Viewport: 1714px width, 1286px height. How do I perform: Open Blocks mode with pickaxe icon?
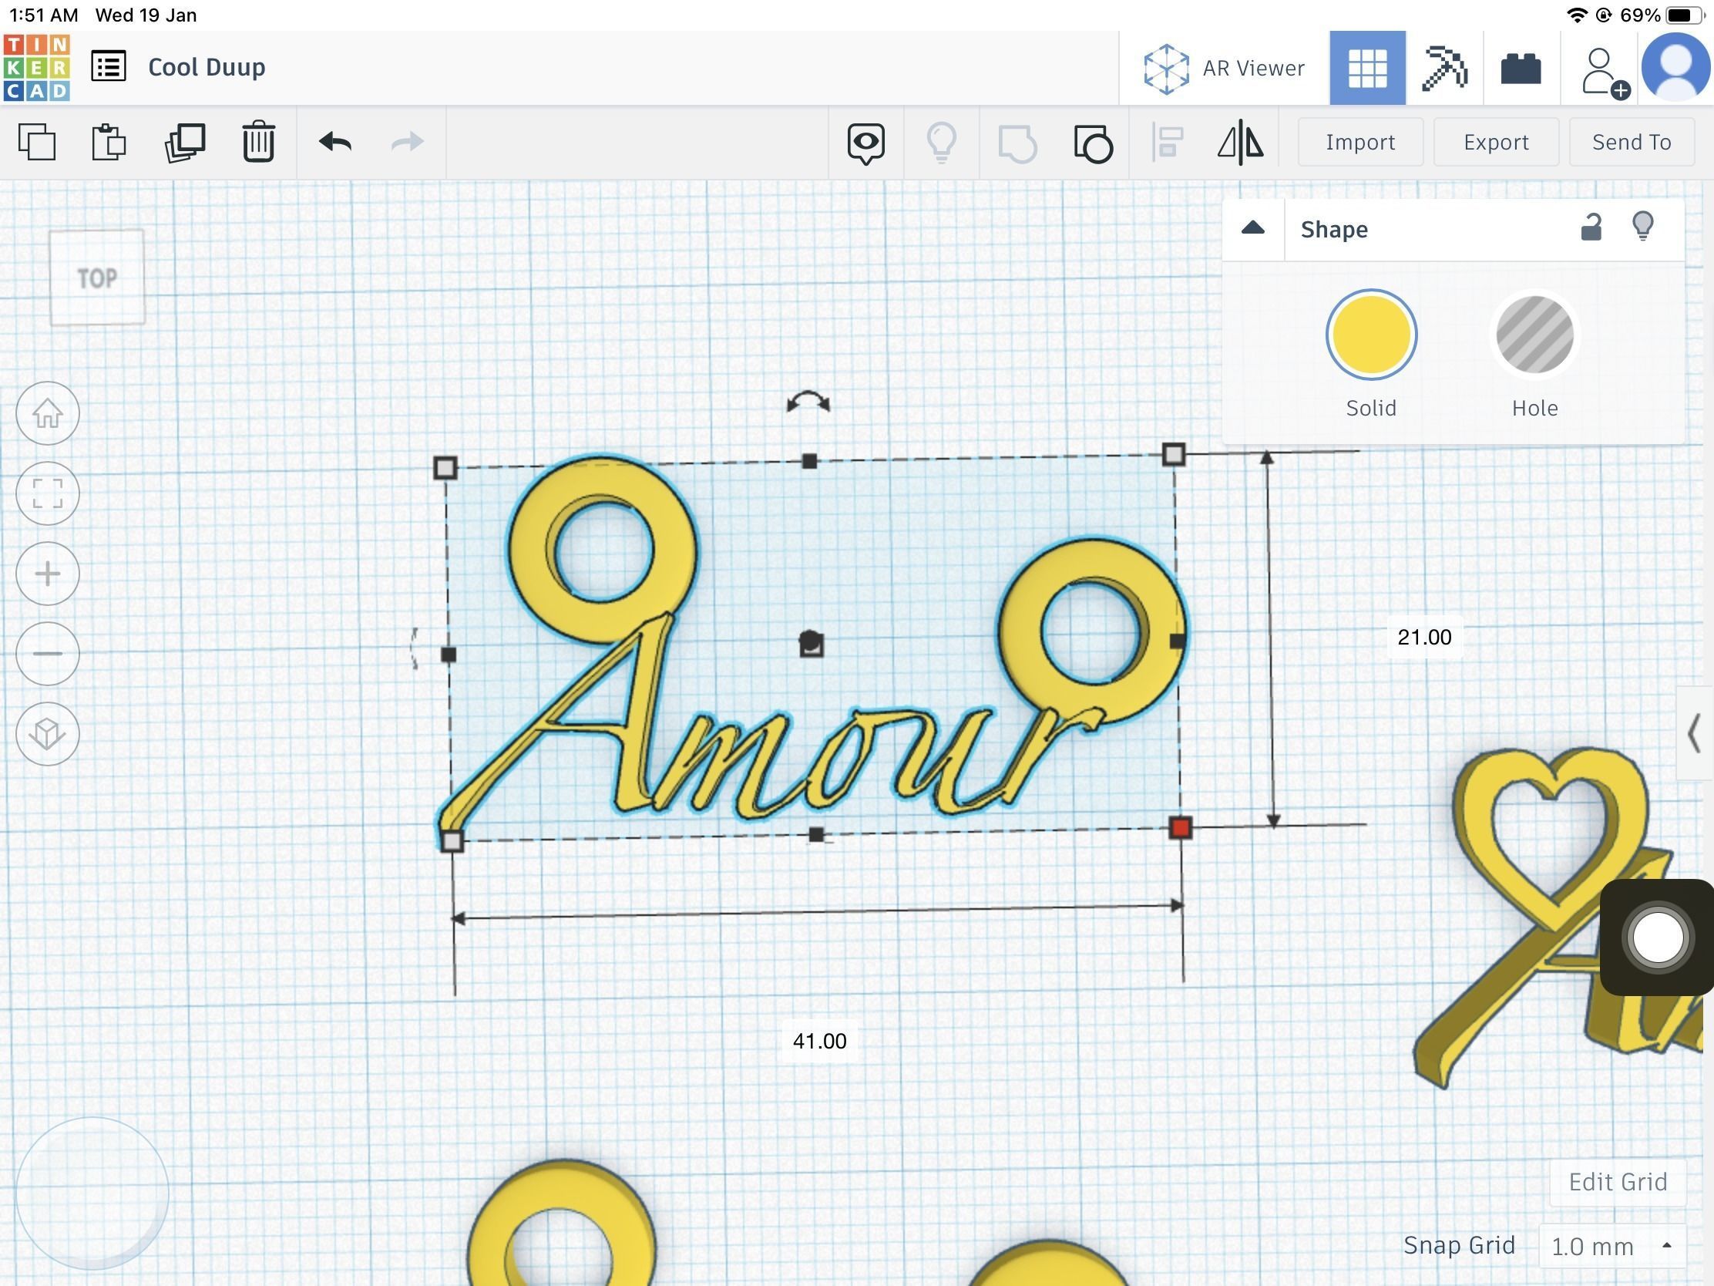click(1443, 68)
